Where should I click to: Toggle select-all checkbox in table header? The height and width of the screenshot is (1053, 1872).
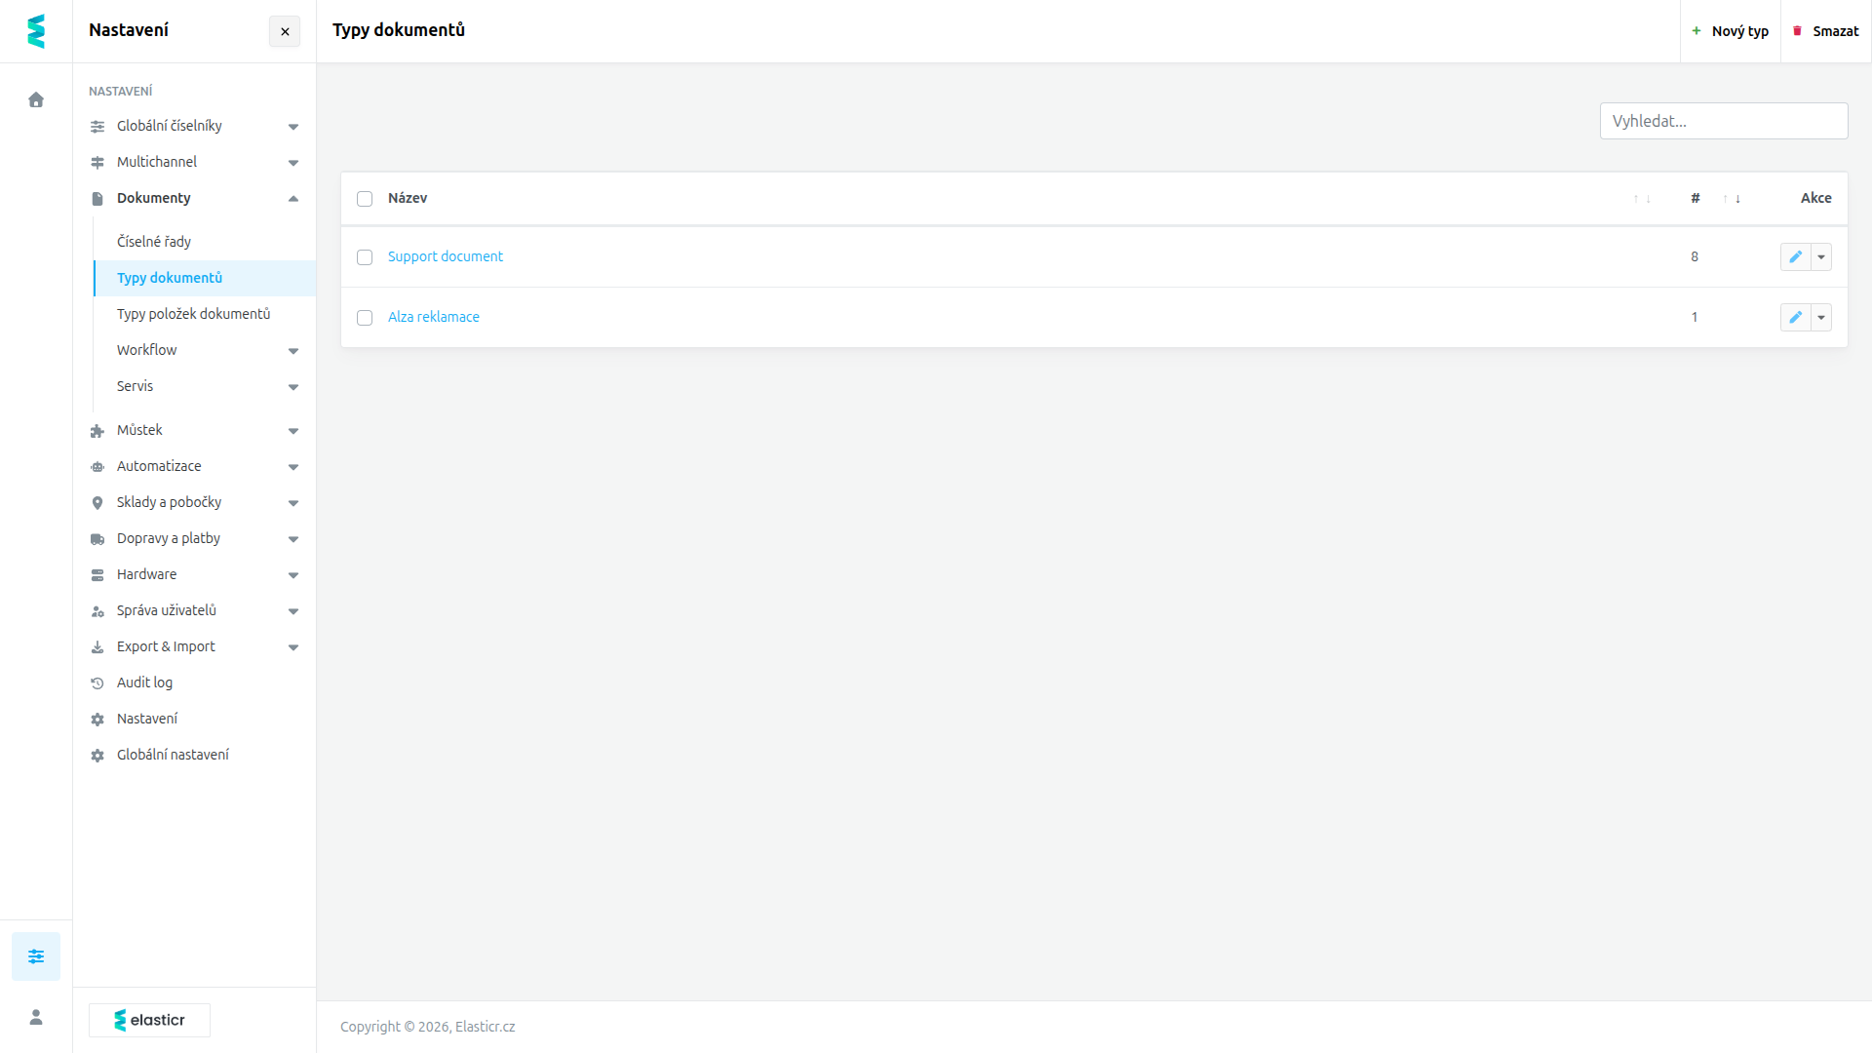(x=365, y=199)
